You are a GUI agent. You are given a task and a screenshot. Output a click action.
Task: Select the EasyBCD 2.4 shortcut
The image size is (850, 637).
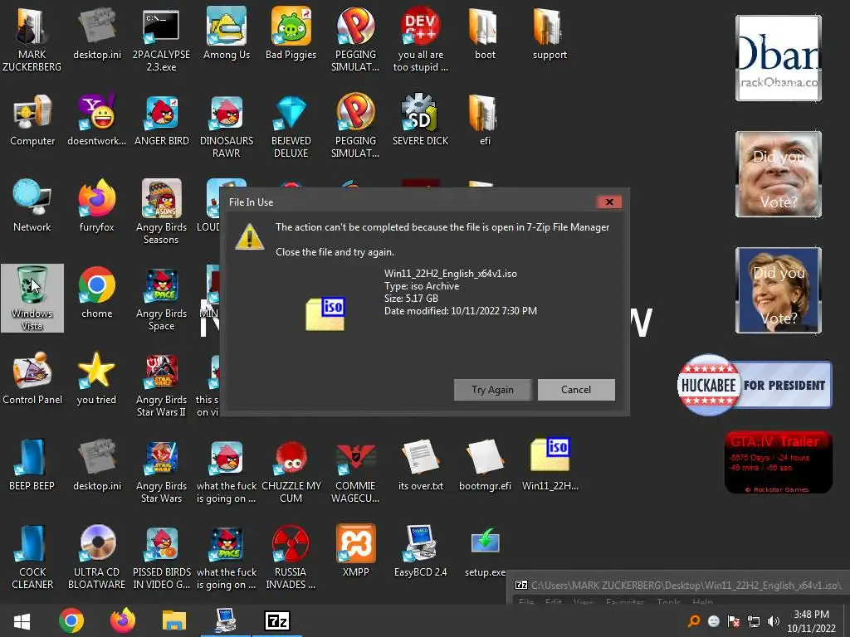click(x=420, y=551)
